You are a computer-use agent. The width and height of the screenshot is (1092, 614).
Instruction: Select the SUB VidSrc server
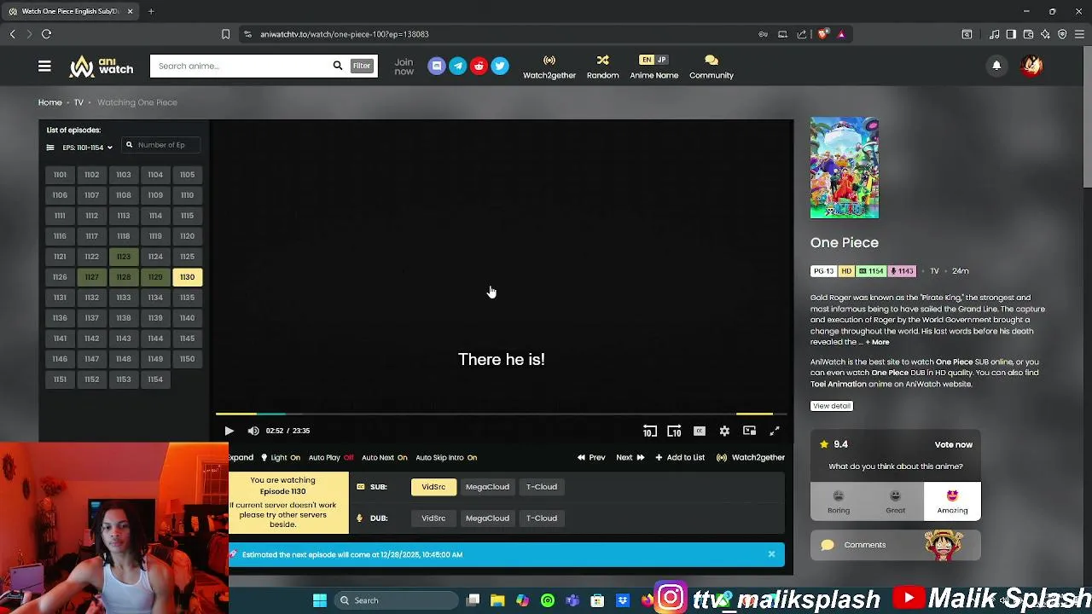[433, 487]
